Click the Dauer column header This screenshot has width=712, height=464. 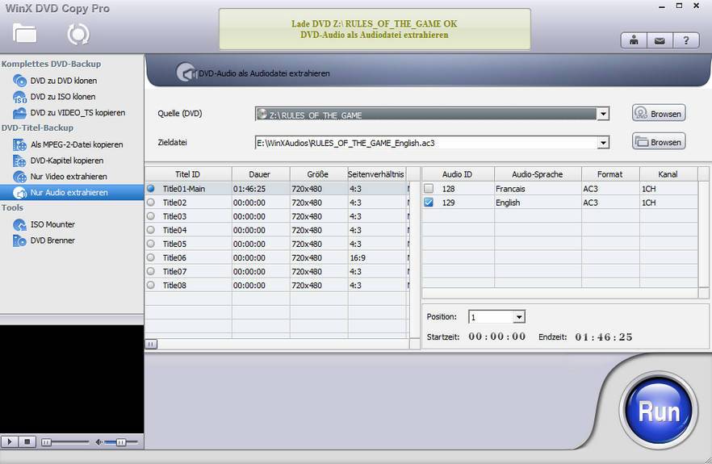261,173
